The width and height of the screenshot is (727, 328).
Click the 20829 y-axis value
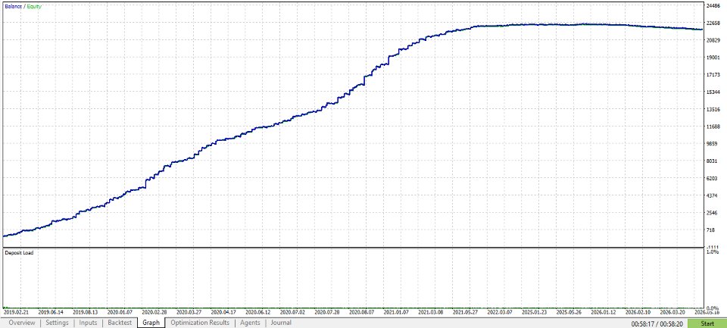coord(712,40)
